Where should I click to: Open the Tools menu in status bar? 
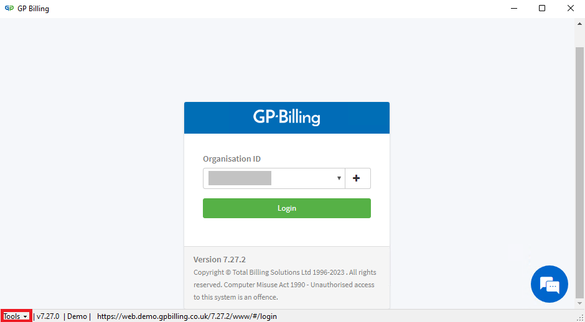click(16, 316)
